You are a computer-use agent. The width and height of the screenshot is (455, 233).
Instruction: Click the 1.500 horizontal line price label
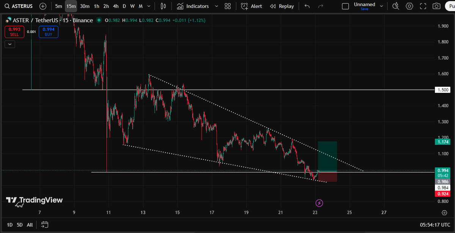(443, 90)
